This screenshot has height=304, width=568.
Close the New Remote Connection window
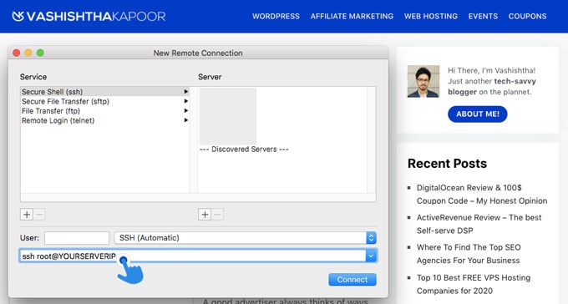[x=17, y=53]
